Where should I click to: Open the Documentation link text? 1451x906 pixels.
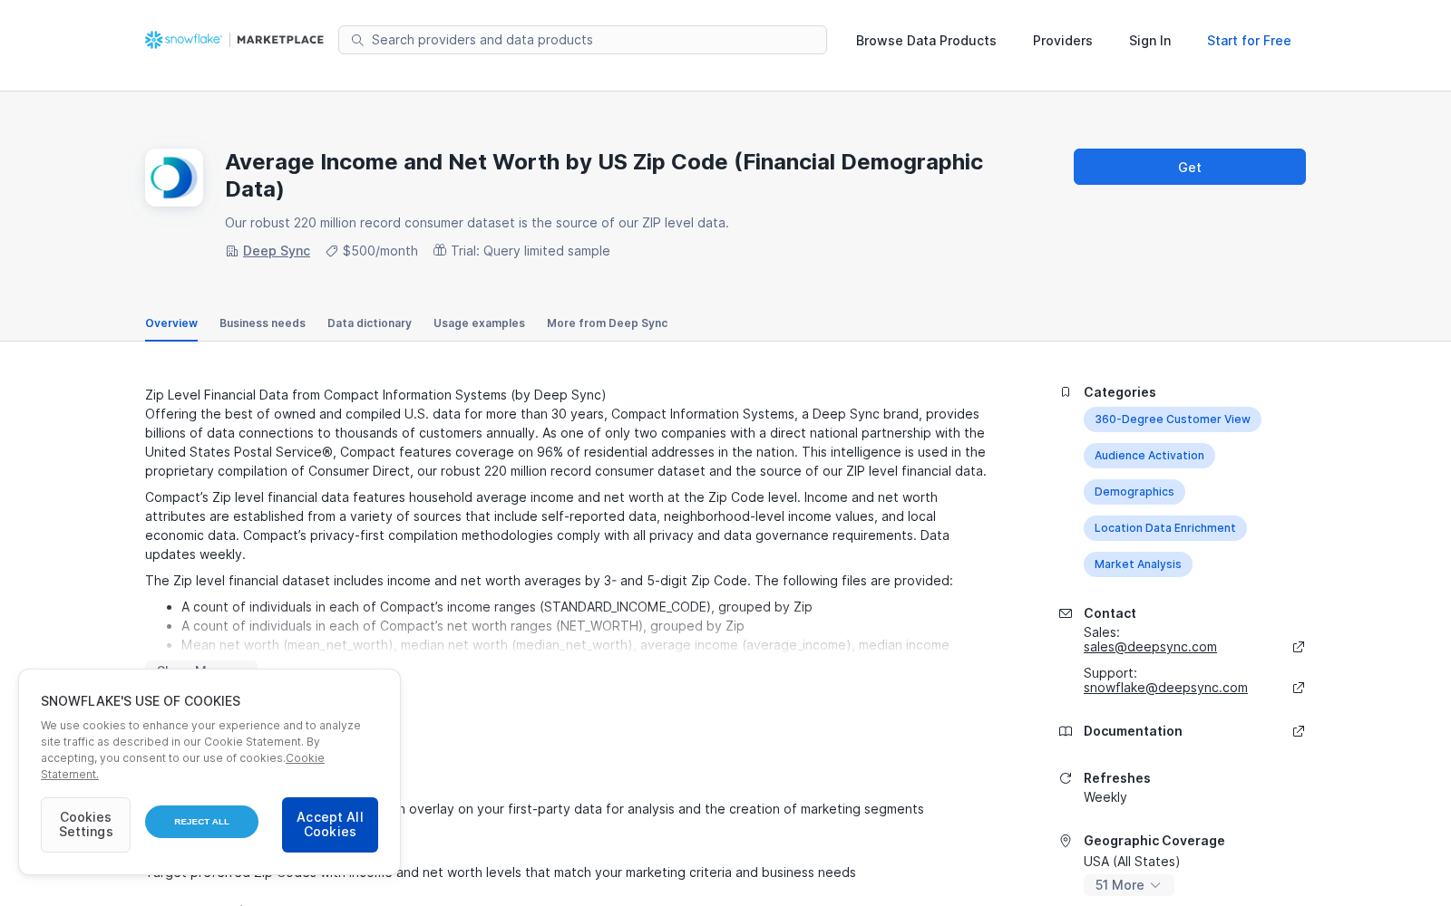coord(1133,731)
